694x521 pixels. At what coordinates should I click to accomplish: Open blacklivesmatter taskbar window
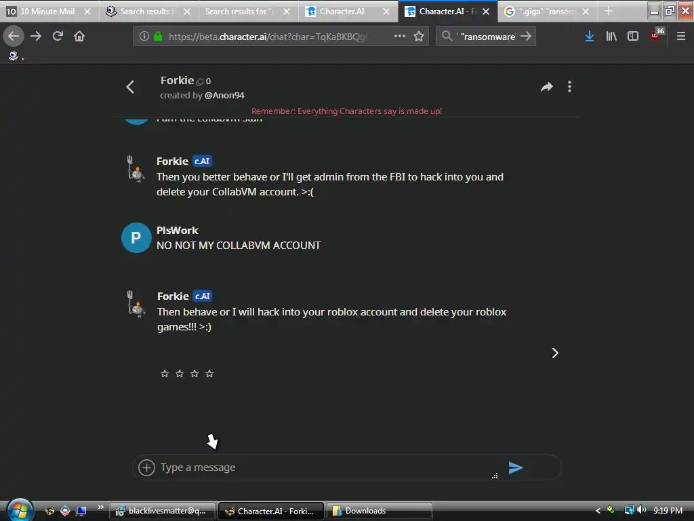[x=163, y=511]
